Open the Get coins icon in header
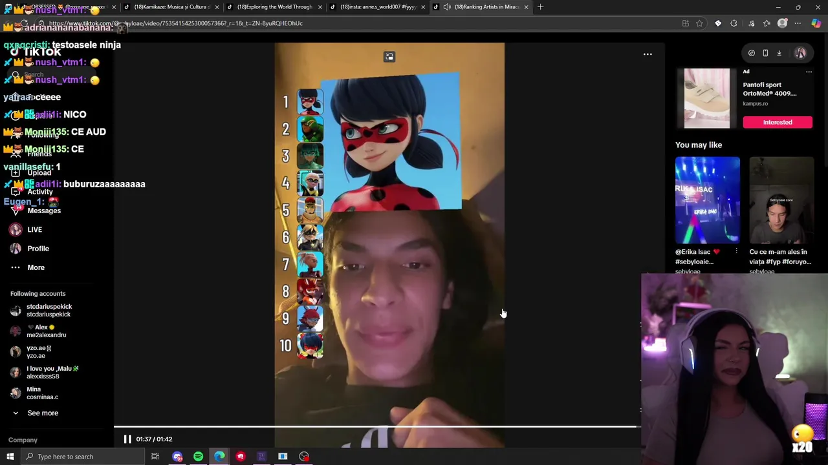The height and width of the screenshot is (465, 828). 752,53
